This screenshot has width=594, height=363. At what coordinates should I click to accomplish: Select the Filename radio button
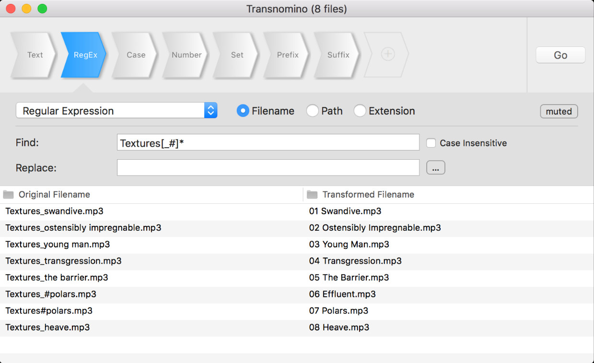tap(243, 111)
